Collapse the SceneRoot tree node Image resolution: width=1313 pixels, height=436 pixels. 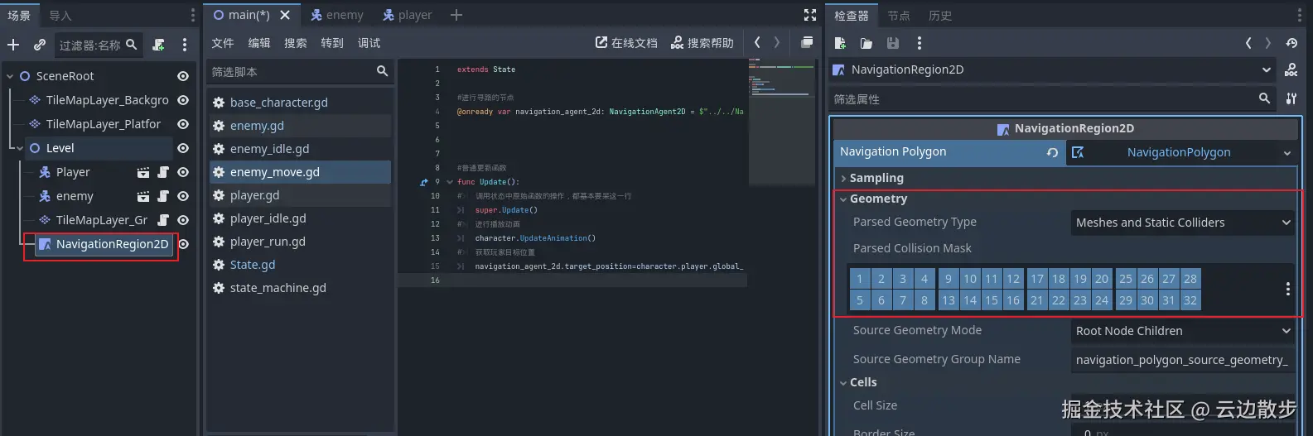(x=10, y=76)
